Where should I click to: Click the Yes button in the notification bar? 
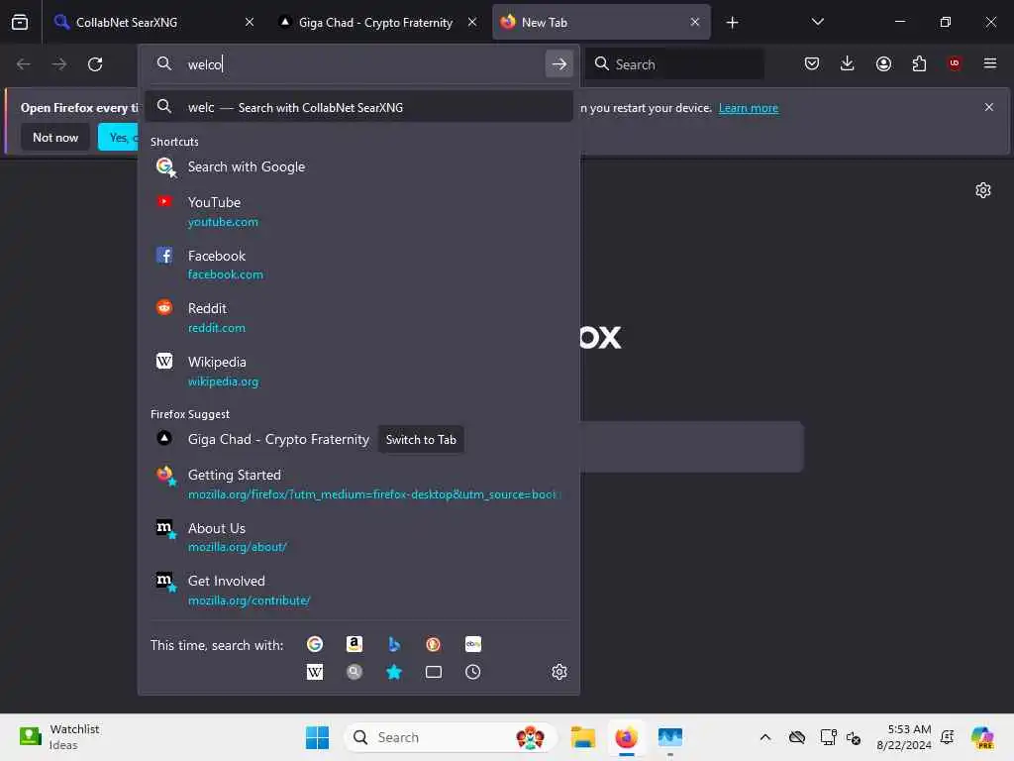[x=119, y=137]
